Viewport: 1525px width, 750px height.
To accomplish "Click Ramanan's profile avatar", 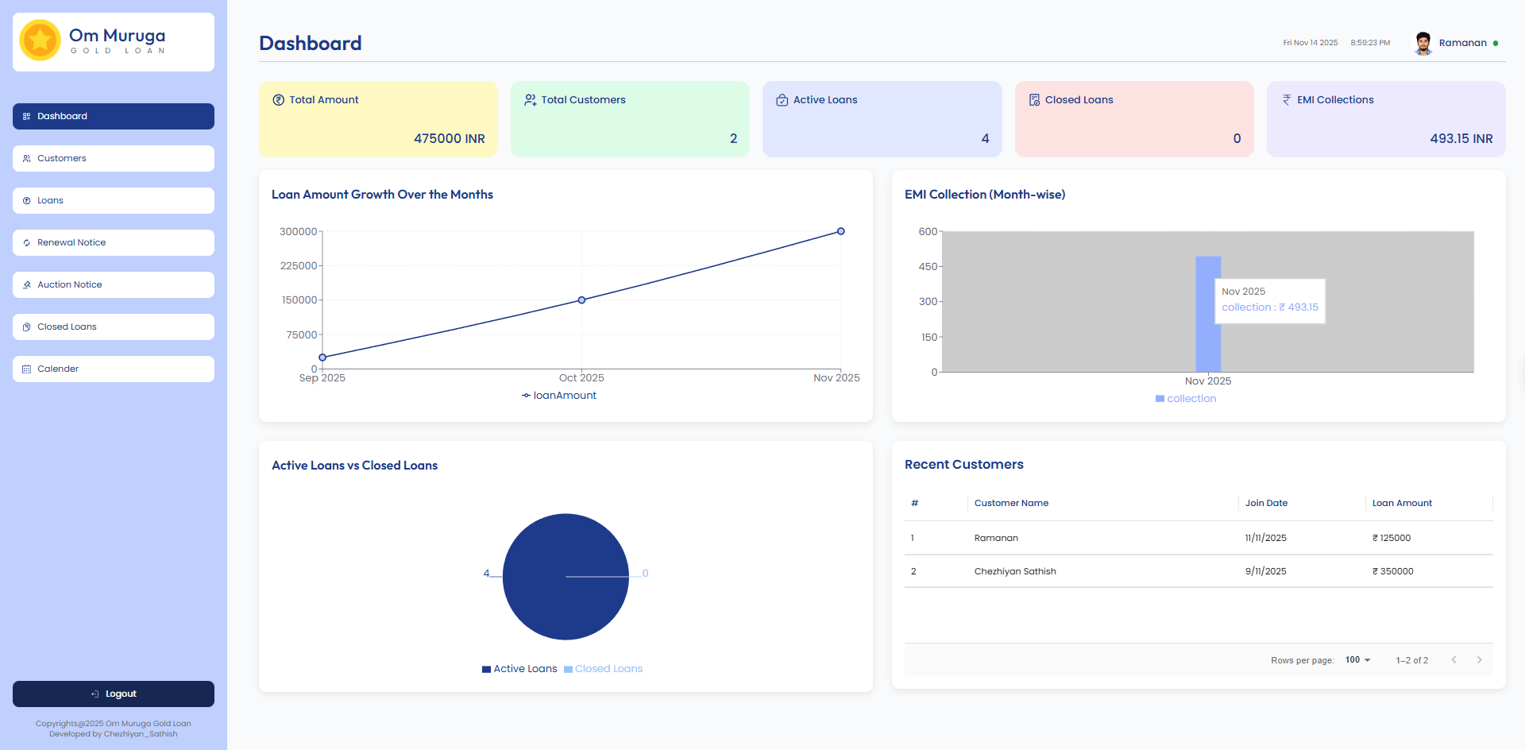I will [x=1423, y=43].
